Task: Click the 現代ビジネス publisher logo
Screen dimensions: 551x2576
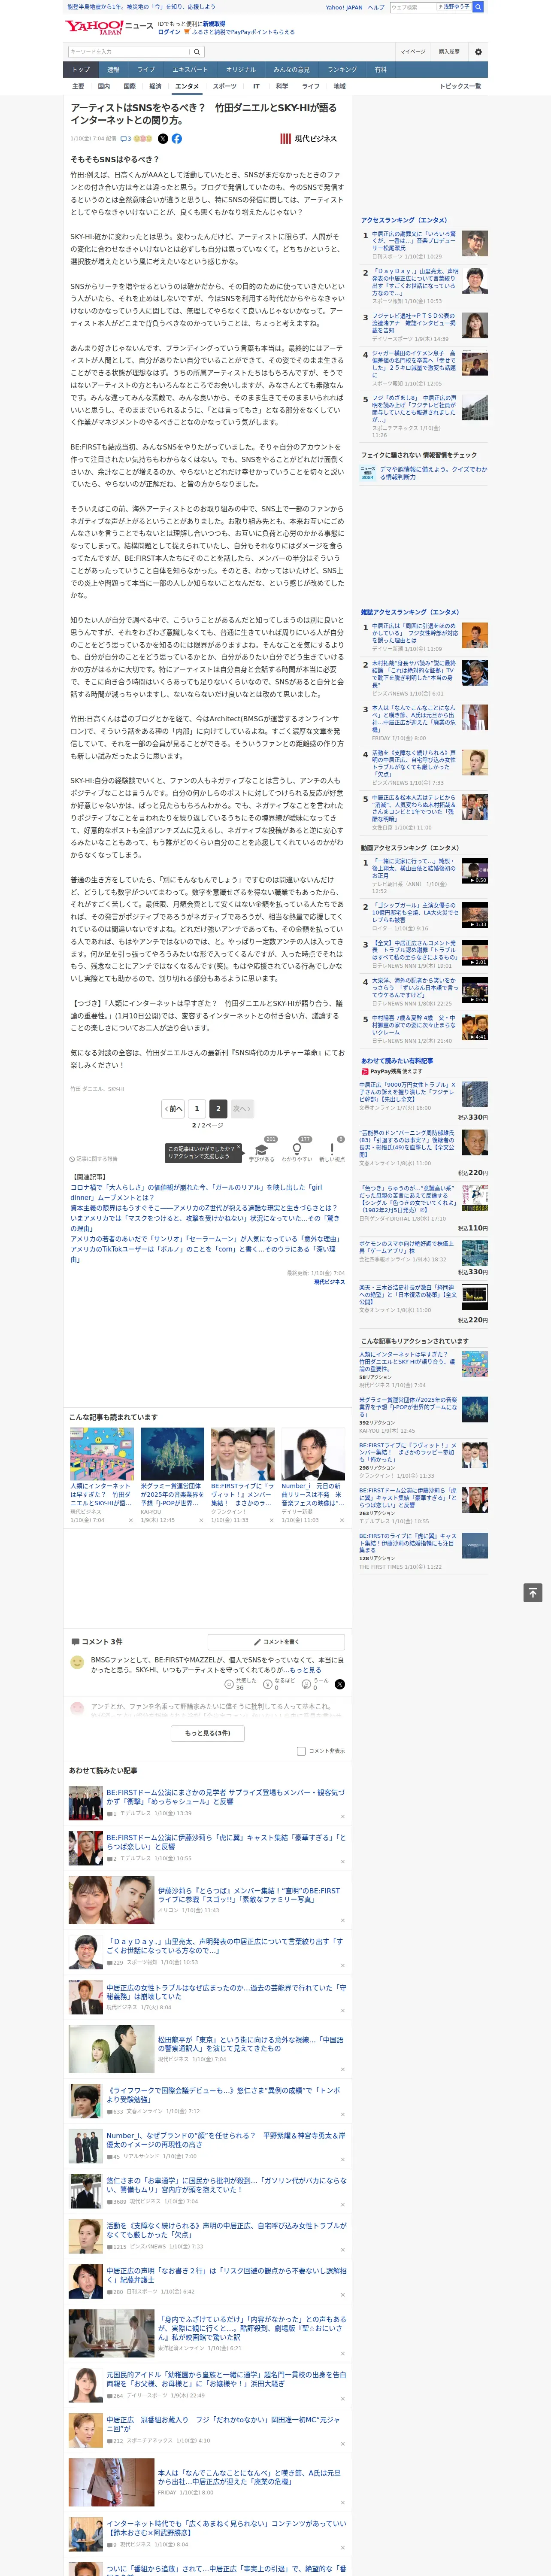Action: (x=308, y=139)
